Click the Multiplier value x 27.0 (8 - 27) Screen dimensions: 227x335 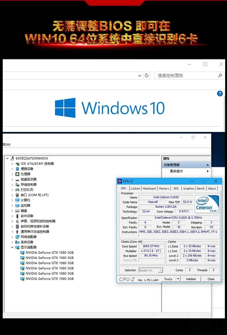tap(151, 251)
